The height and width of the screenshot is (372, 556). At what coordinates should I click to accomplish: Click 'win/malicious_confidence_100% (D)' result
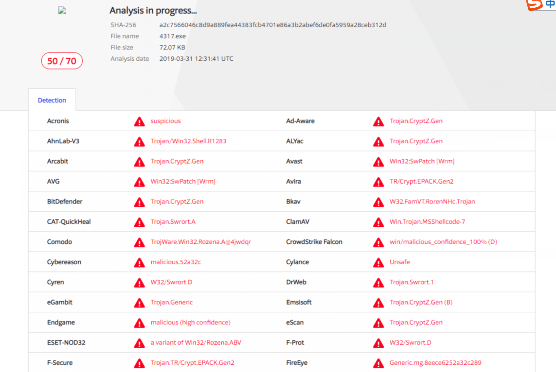pos(443,242)
